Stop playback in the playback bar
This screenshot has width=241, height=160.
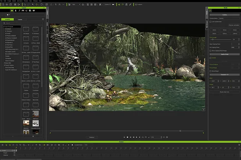click(x=127, y=137)
